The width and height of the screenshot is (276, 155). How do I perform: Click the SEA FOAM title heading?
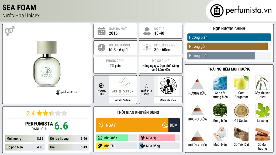pos(19,8)
